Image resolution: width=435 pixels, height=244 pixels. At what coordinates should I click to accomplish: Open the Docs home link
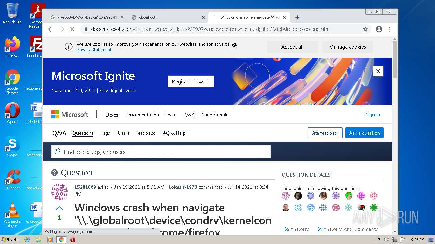[x=112, y=115]
